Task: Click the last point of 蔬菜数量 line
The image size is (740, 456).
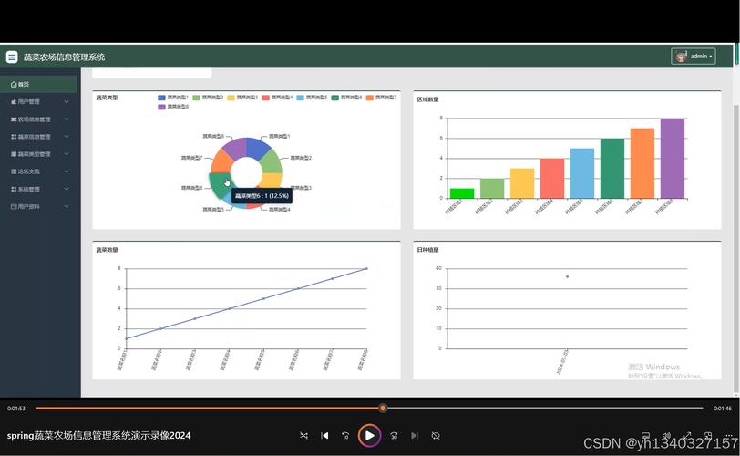Action: pyautogui.click(x=366, y=269)
